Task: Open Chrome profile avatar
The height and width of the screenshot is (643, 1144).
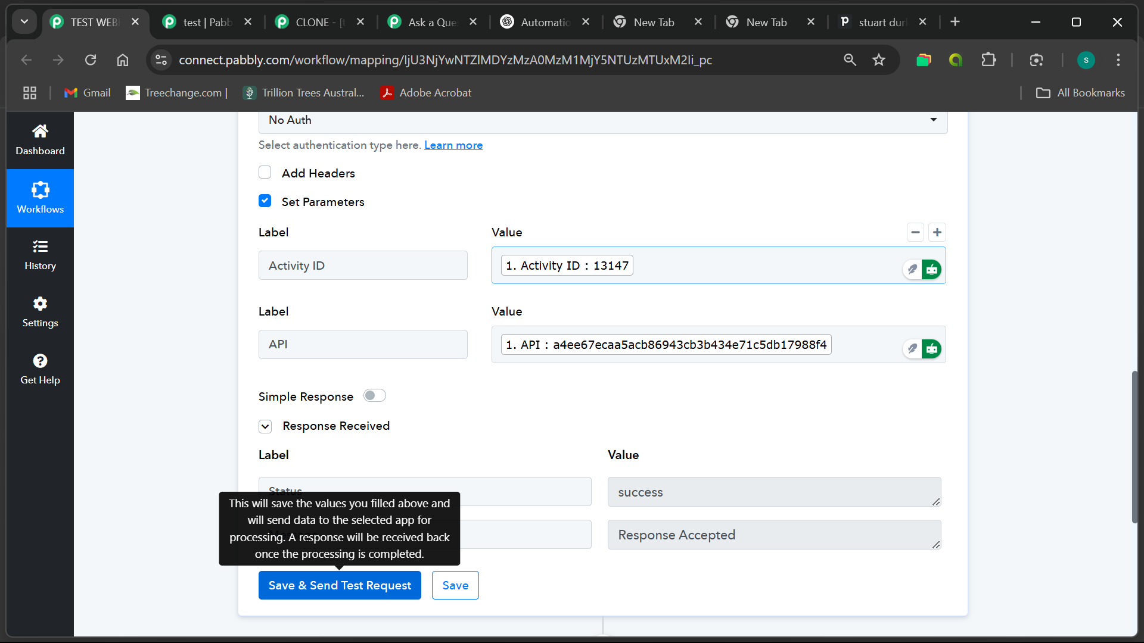Action: [x=1086, y=60]
